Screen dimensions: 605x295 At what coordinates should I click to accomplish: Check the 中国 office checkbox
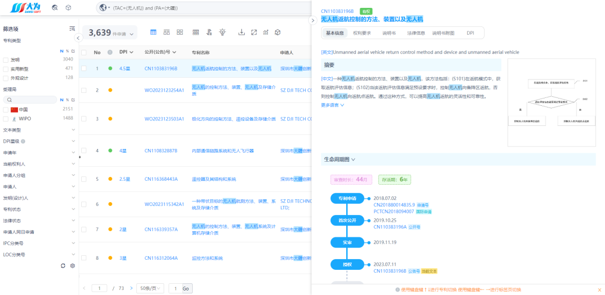point(6,110)
